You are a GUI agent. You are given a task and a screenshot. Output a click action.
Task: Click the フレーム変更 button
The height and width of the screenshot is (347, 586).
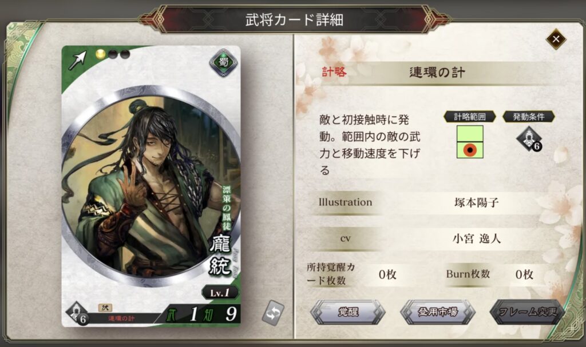point(527,312)
